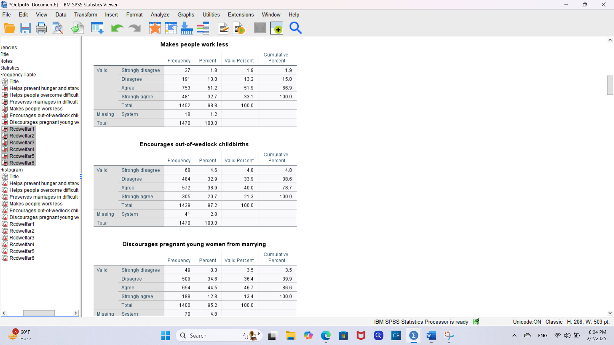Select 'Makes people work less' outline entry
Viewport: 614px width, 345px height.
[36, 109]
